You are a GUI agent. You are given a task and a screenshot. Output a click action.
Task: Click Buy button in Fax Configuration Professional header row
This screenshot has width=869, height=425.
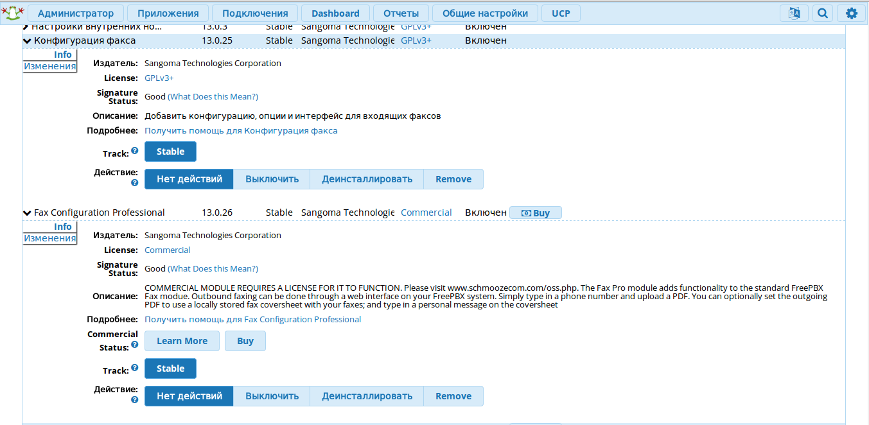pyautogui.click(x=535, y=213)
